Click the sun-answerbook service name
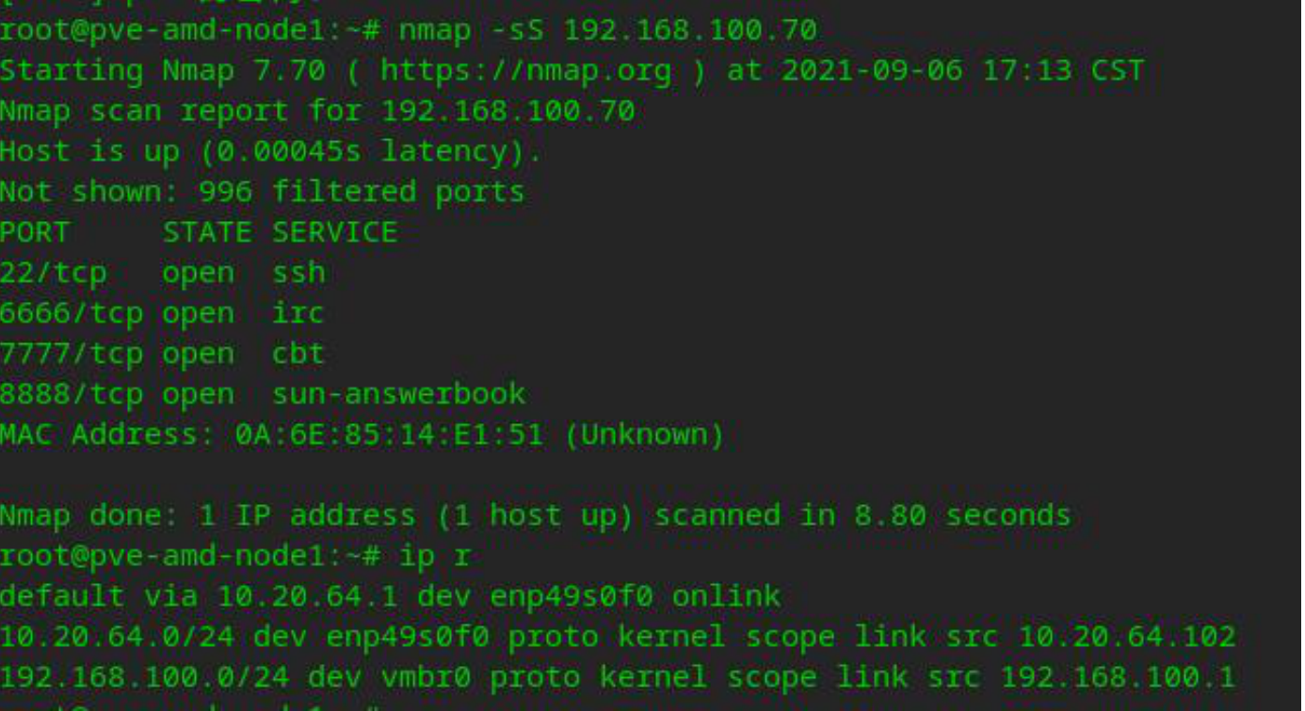This screenshot has height=711, width=1305. click(398, 394)
